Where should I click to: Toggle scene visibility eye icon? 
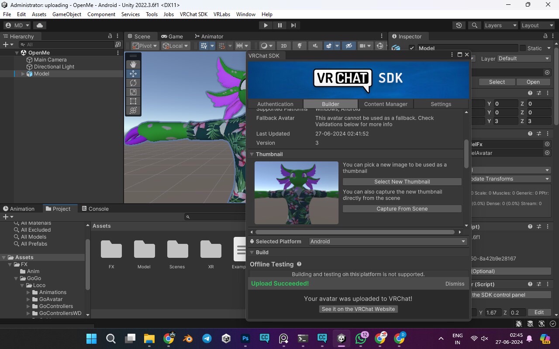[x=349, y=46]
